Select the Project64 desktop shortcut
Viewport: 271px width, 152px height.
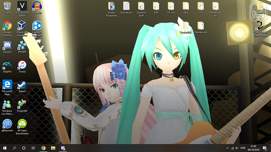point(22,106)
